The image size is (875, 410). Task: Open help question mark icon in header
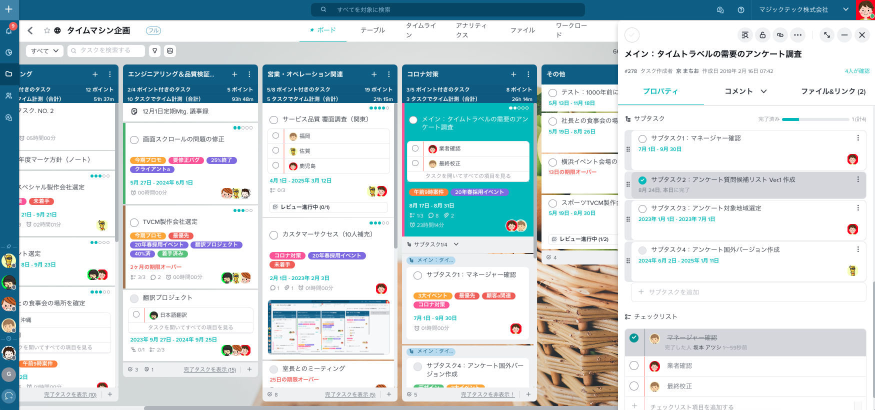click(x=741, y=10)
